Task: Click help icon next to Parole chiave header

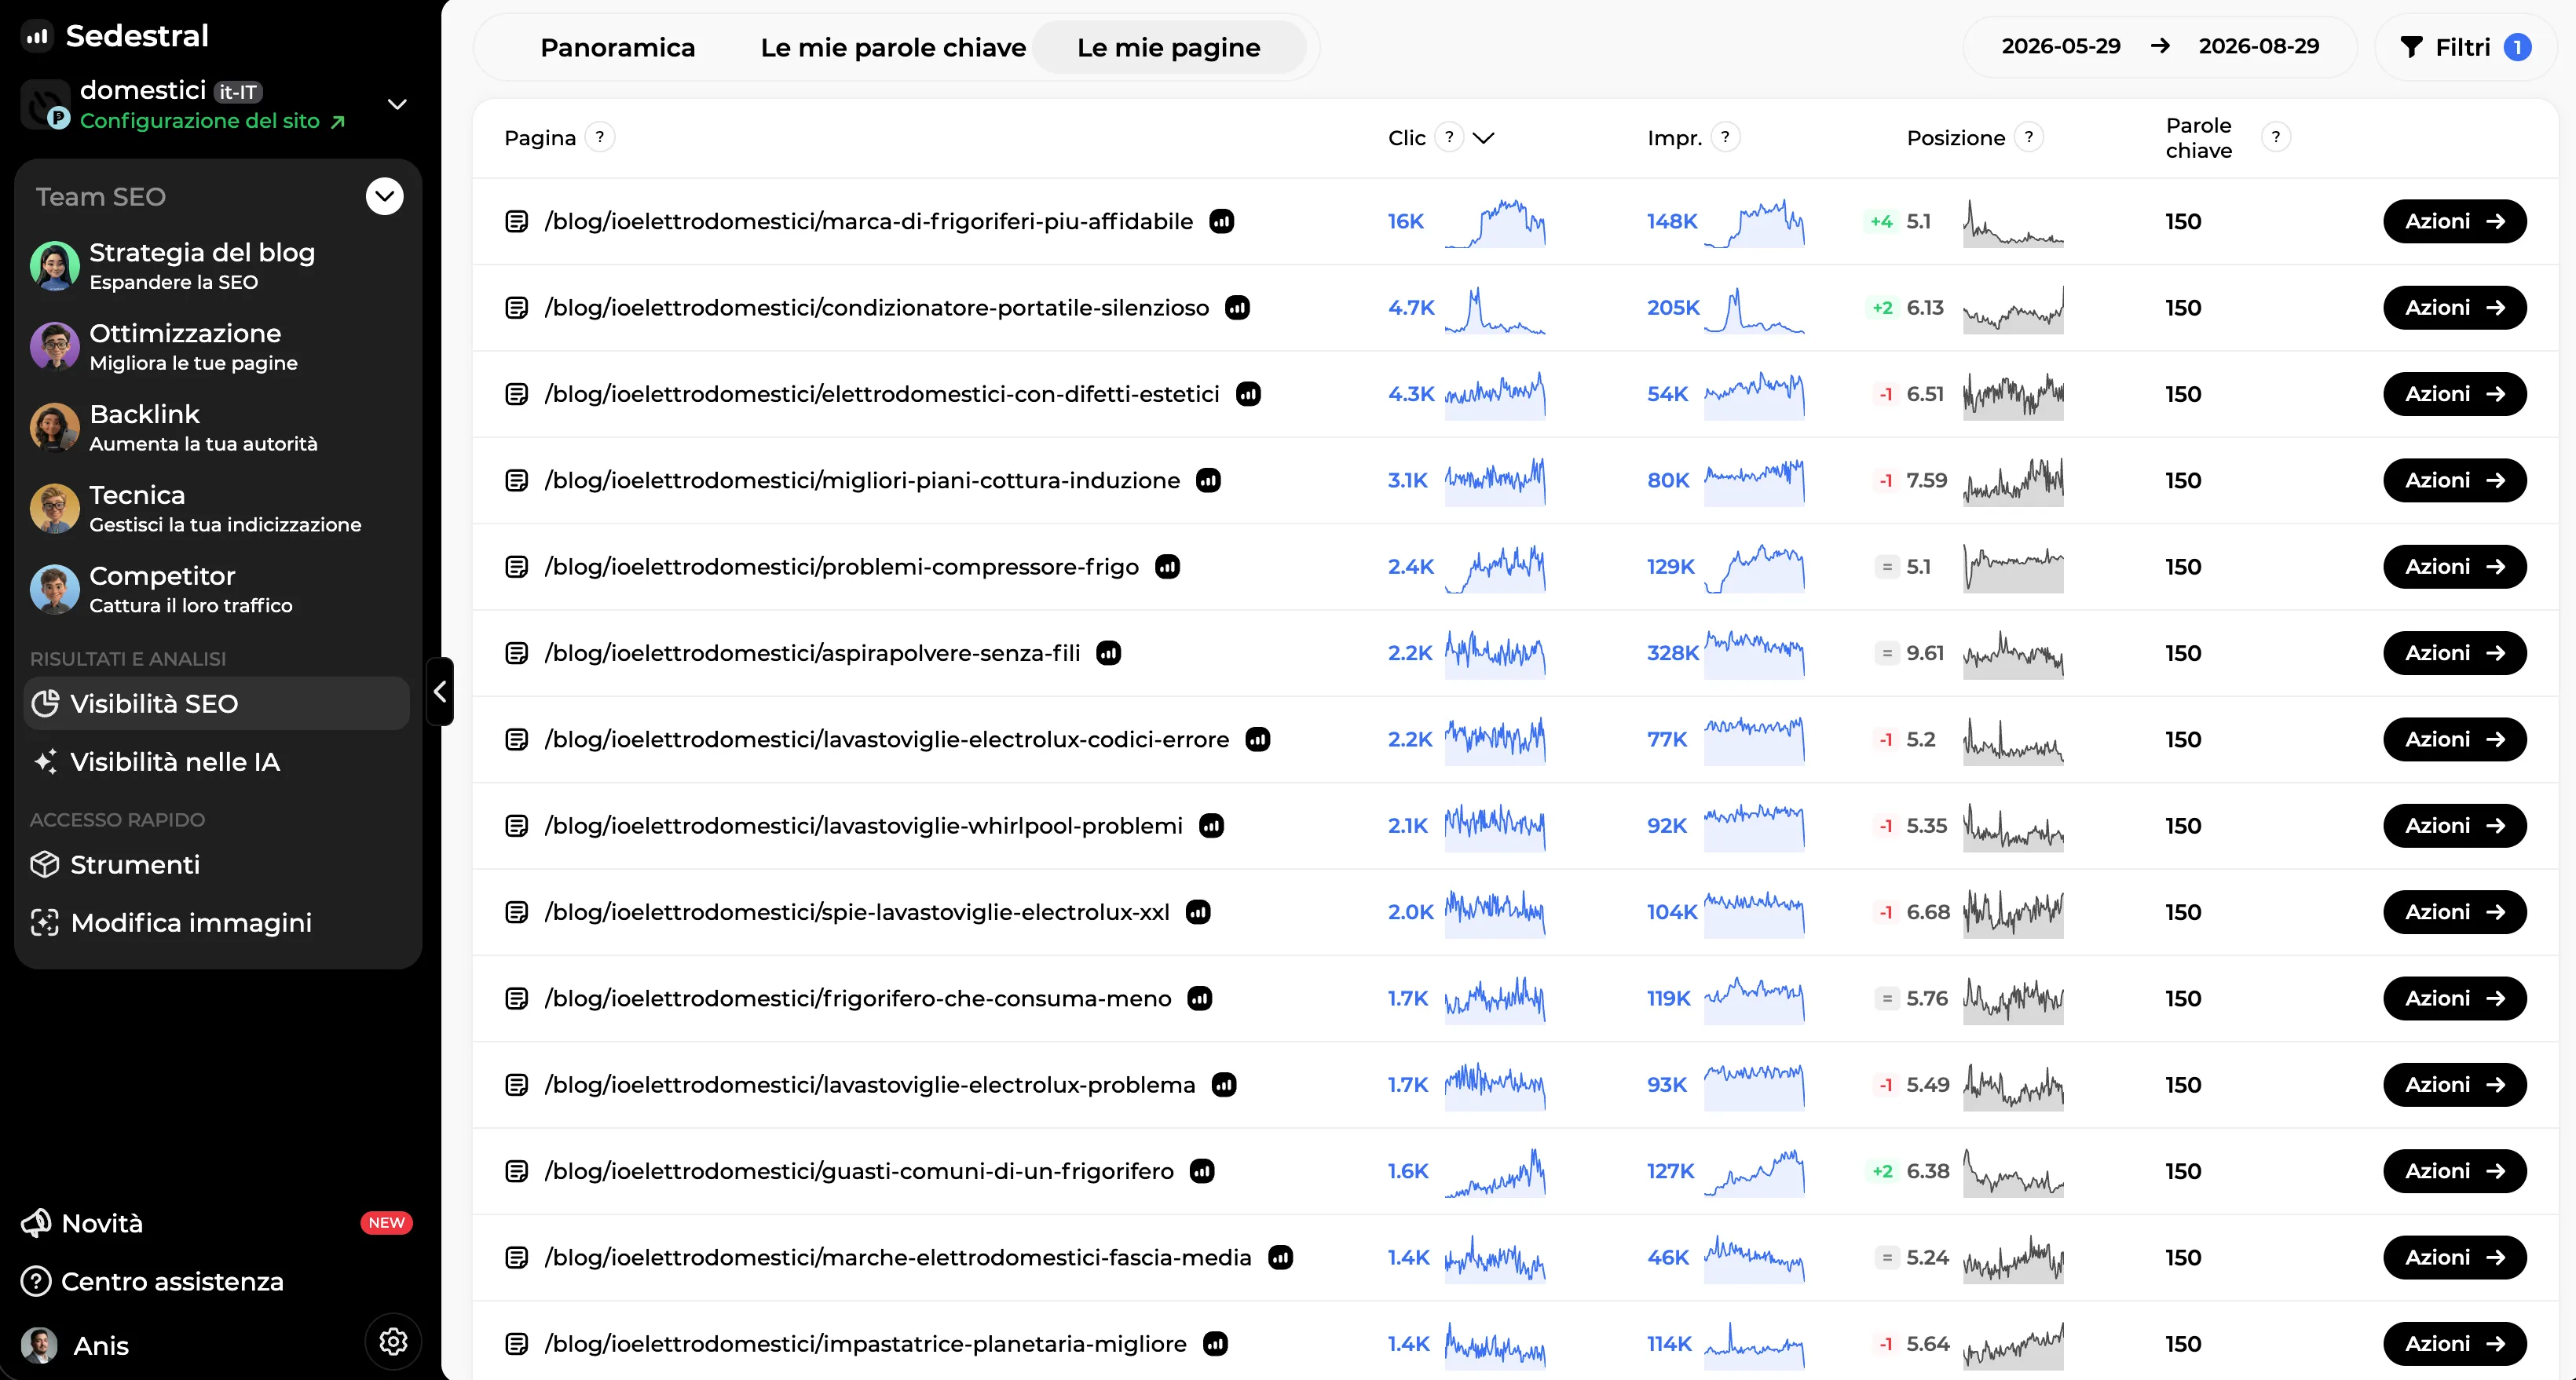Action: click(x=2276, y=137)
